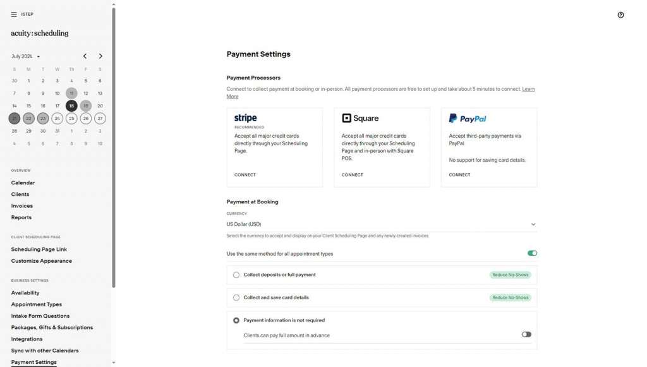Expand the July 2024 month picker
This screenshot has width=647, height=367.
point(25,56)
